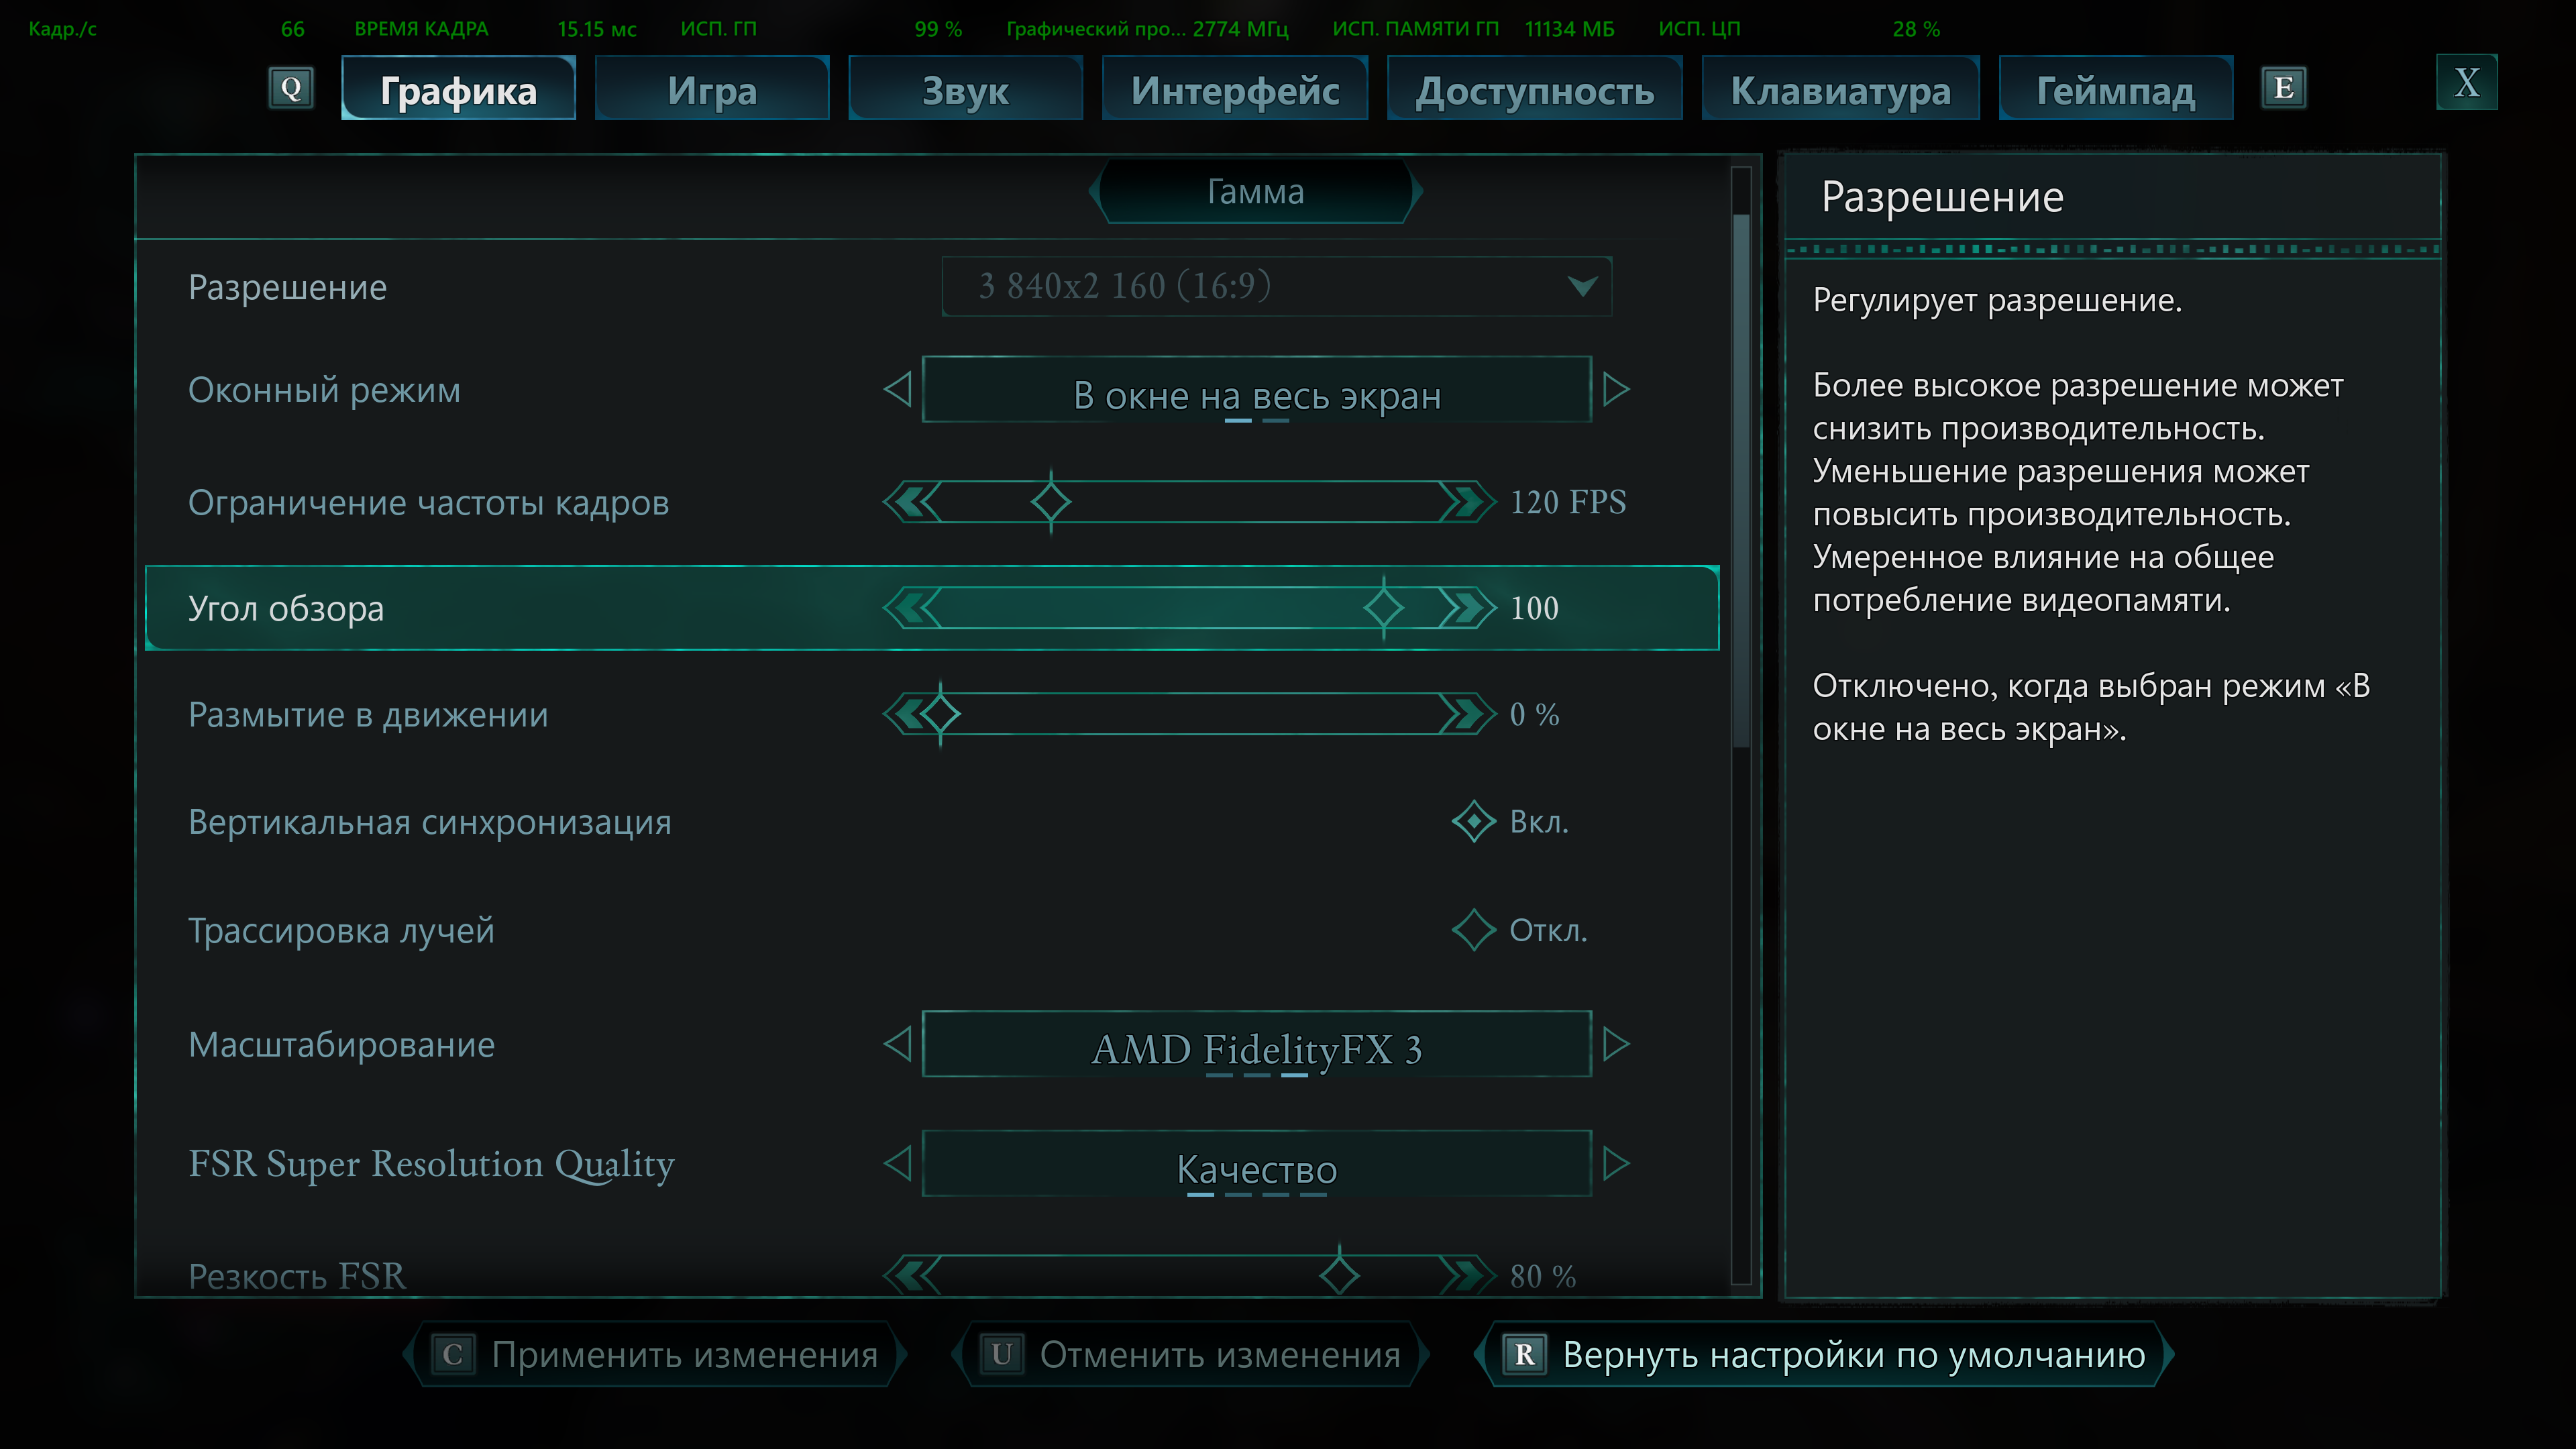The width and height of the screenshot is (2576, 1449).
Task: Click the motion blur slider handle
Action: click(x=940, y=714)
